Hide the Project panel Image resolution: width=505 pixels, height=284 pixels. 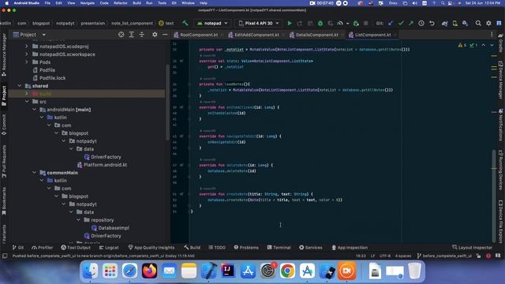click(x=165, y=35)
